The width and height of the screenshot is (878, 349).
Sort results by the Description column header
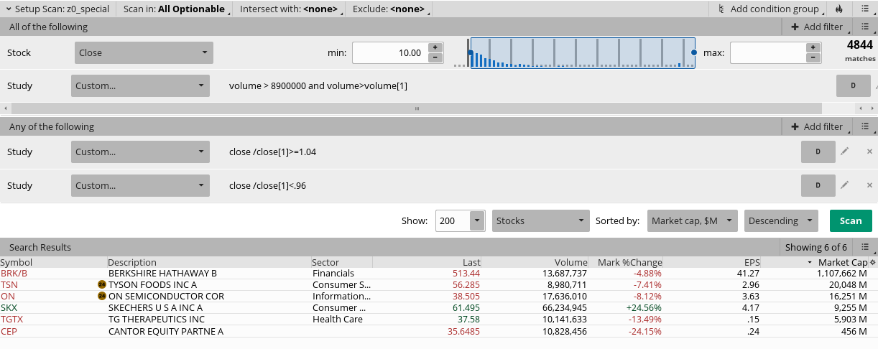[132, 263]
